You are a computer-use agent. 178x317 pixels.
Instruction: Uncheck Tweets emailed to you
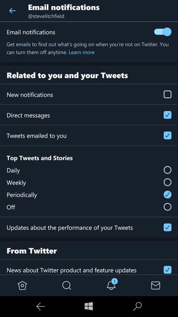point(167,136)
